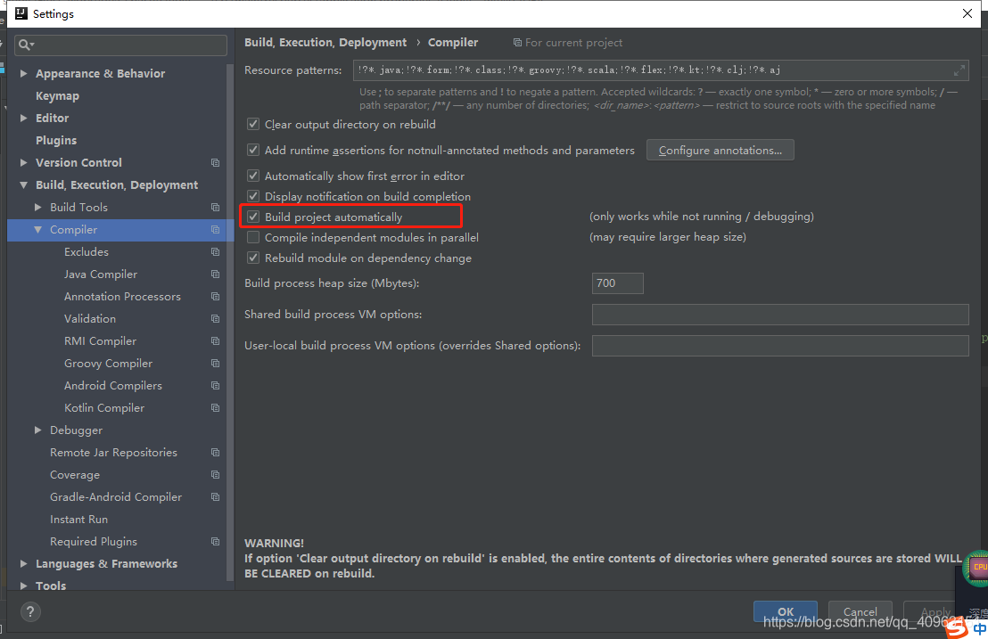Collapse the Compiler node
The height and width of the screenshot is (639, 988).
pyautogui.click(x=37, y=230)
